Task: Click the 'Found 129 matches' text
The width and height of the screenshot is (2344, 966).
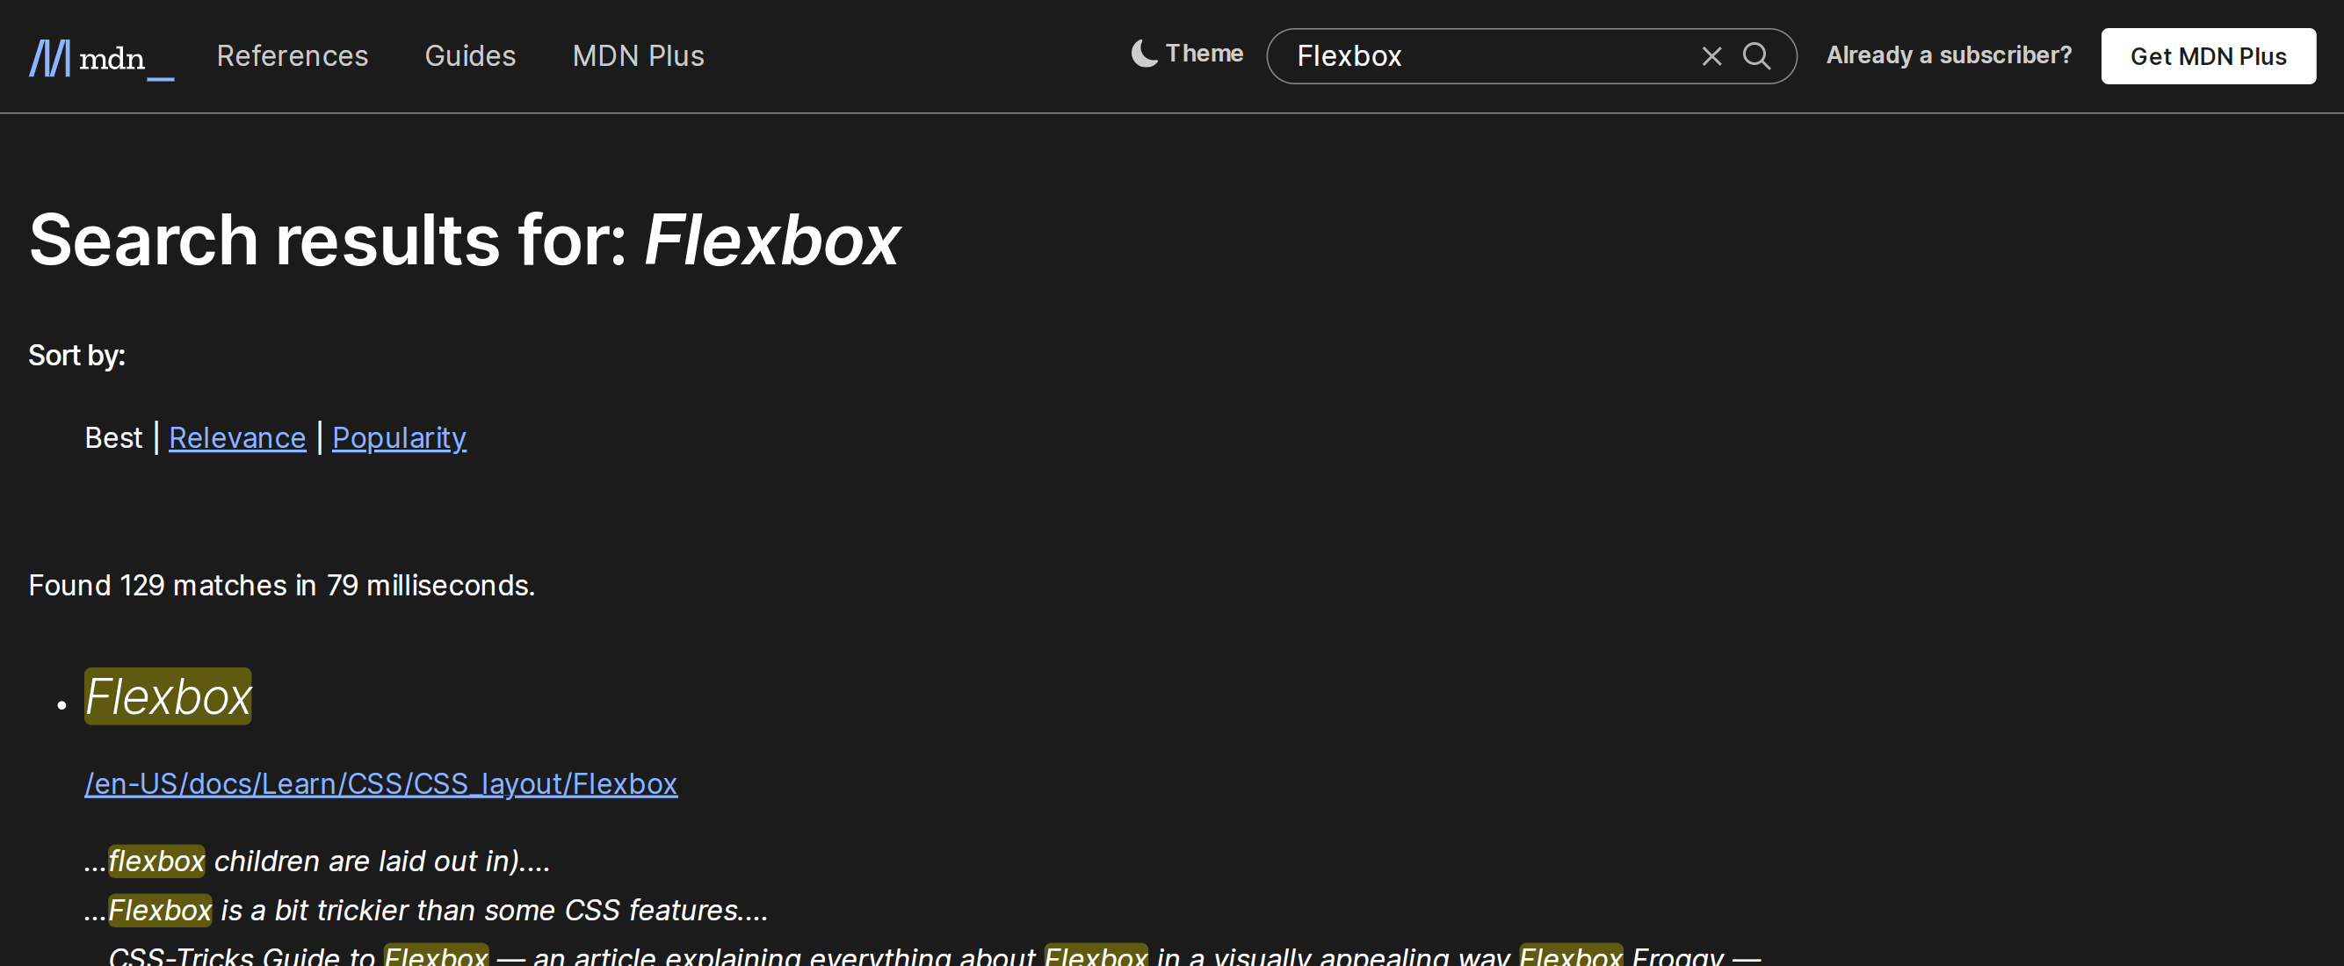Action: [281, 585]
